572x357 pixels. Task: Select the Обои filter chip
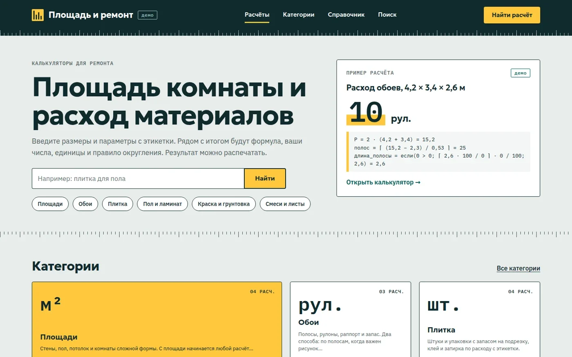coord(85,204)
